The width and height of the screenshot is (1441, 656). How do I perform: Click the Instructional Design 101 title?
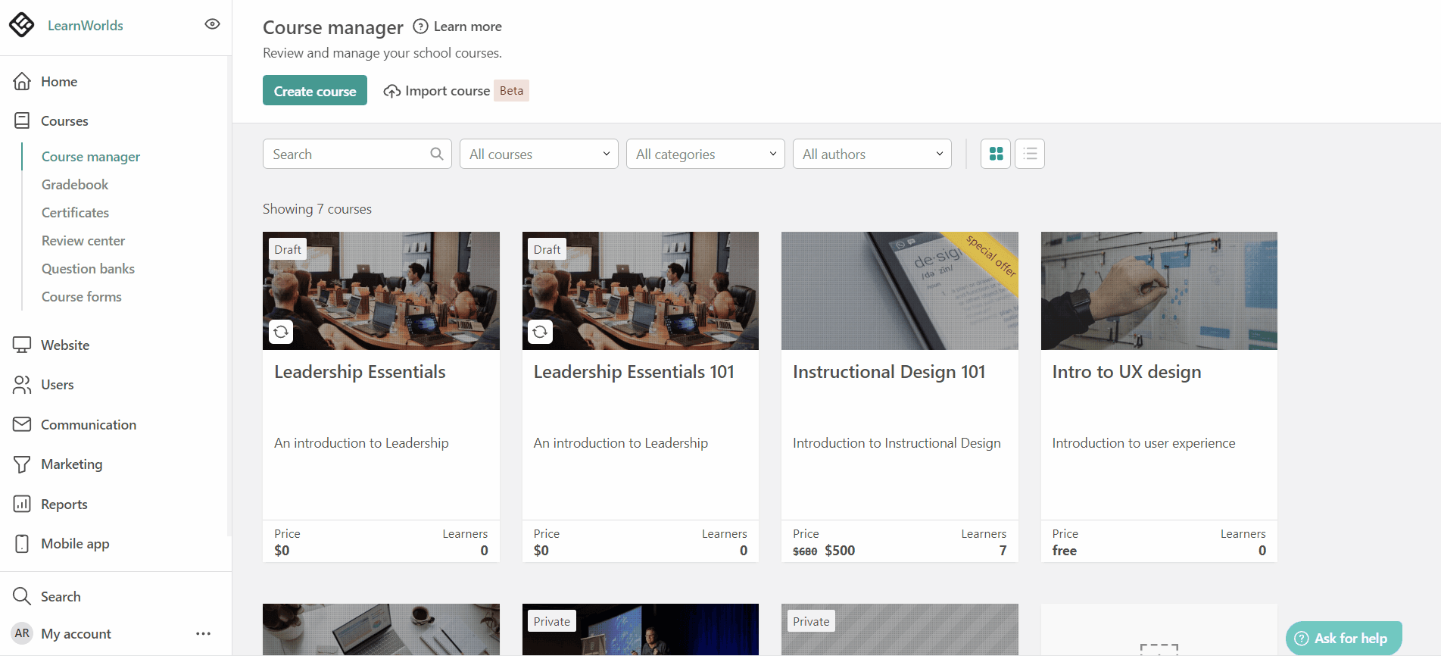889,372
